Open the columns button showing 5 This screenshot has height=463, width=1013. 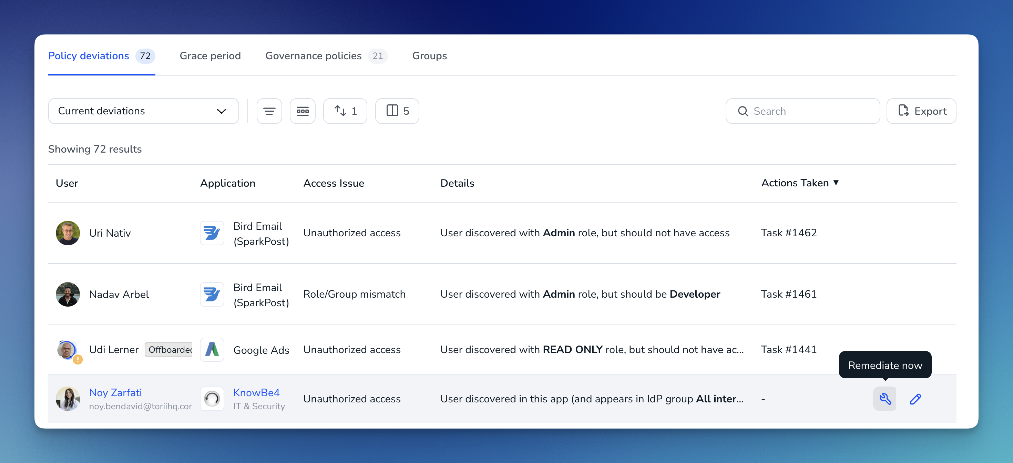tap(397, 111)
